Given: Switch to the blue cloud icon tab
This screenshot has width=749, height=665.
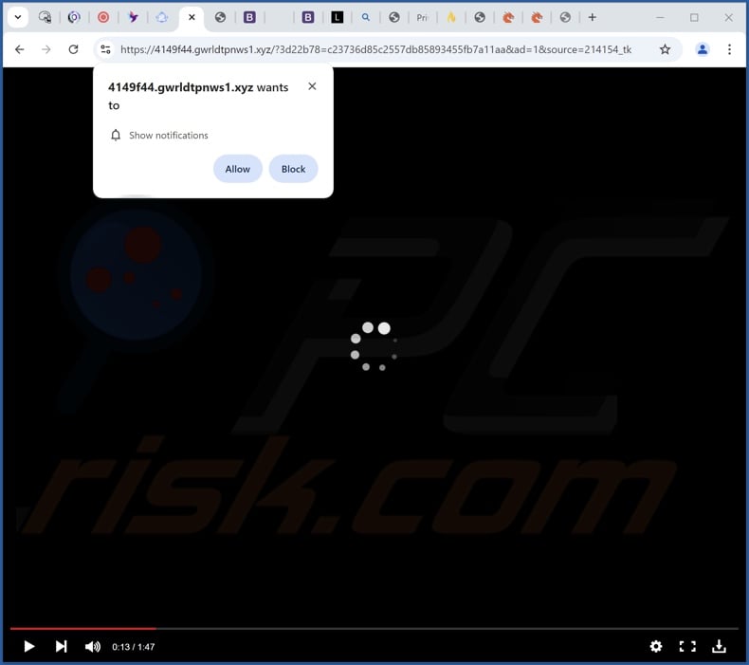Looking at the screenshot, I should click(162, 17).
